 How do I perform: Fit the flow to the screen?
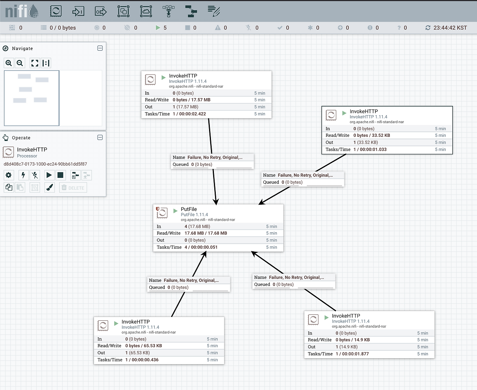[35, 63]
